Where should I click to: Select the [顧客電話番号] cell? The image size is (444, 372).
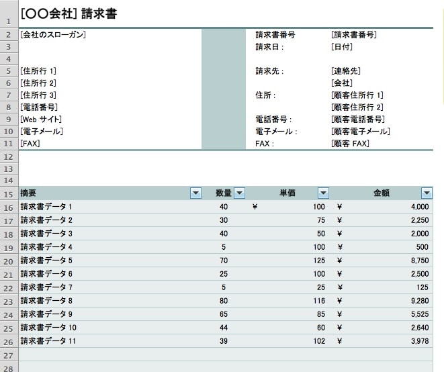tap(358, 119)
